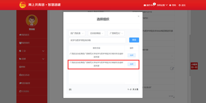This screenshot has height=103, width=206.
Task: Click the 1-2 共2条 record count
Action: click(x=133, y=89)
